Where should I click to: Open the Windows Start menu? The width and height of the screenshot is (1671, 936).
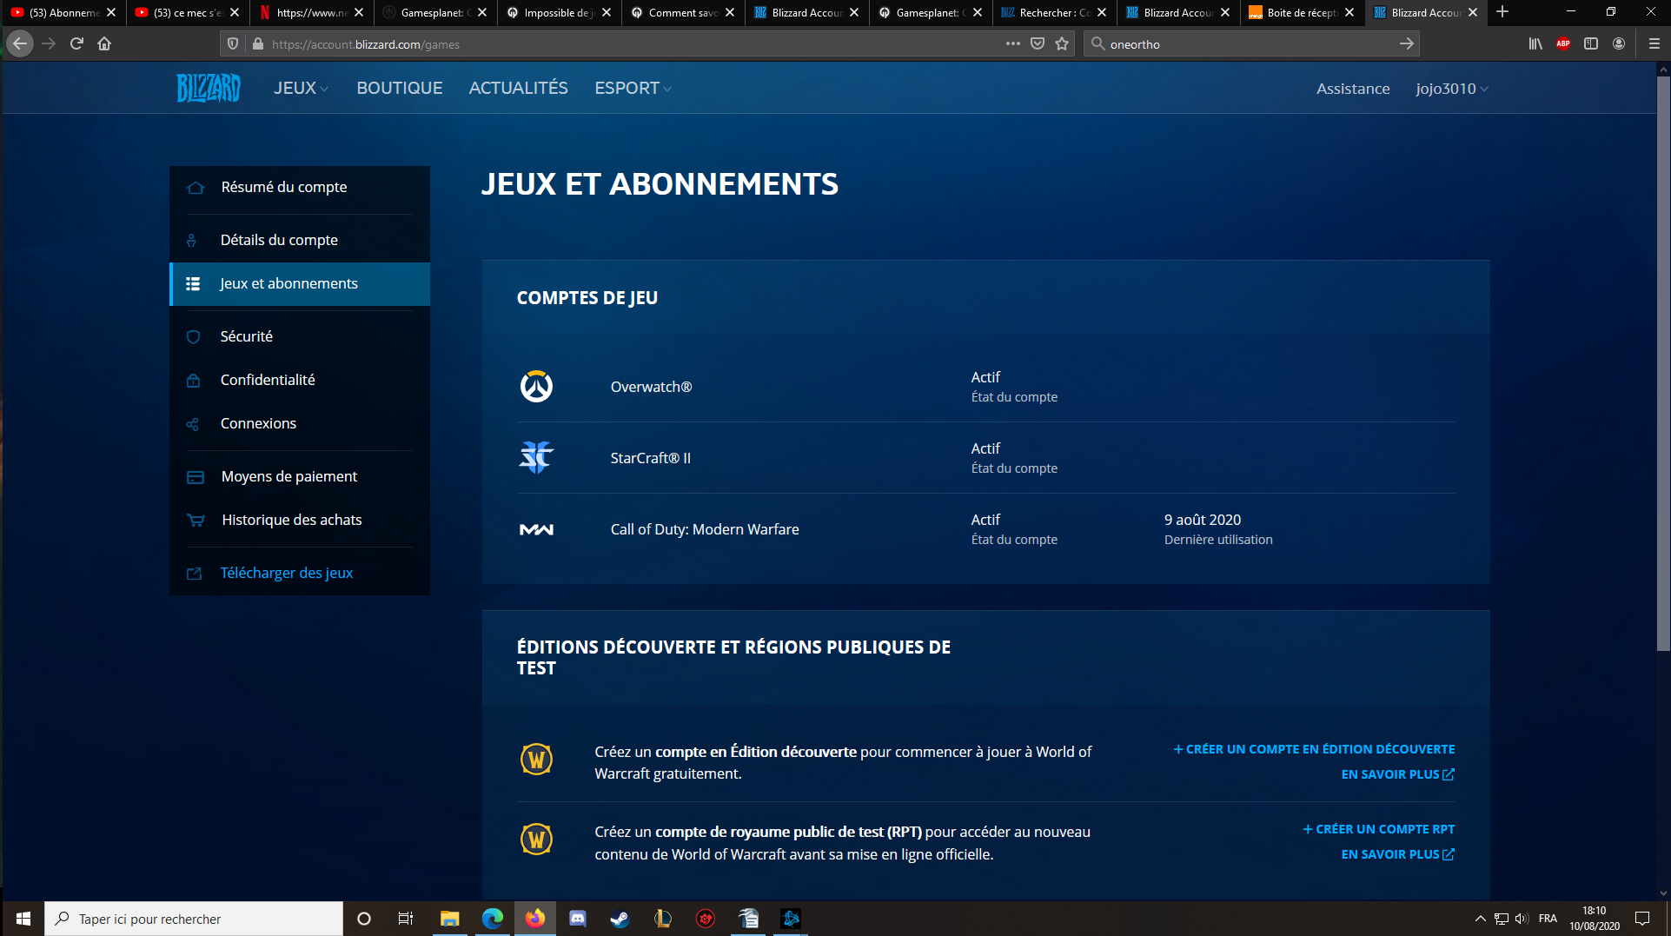(x=23, y=919)
